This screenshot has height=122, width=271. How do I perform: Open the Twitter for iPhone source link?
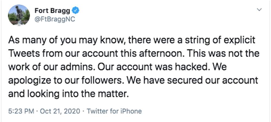pos(114,111)
